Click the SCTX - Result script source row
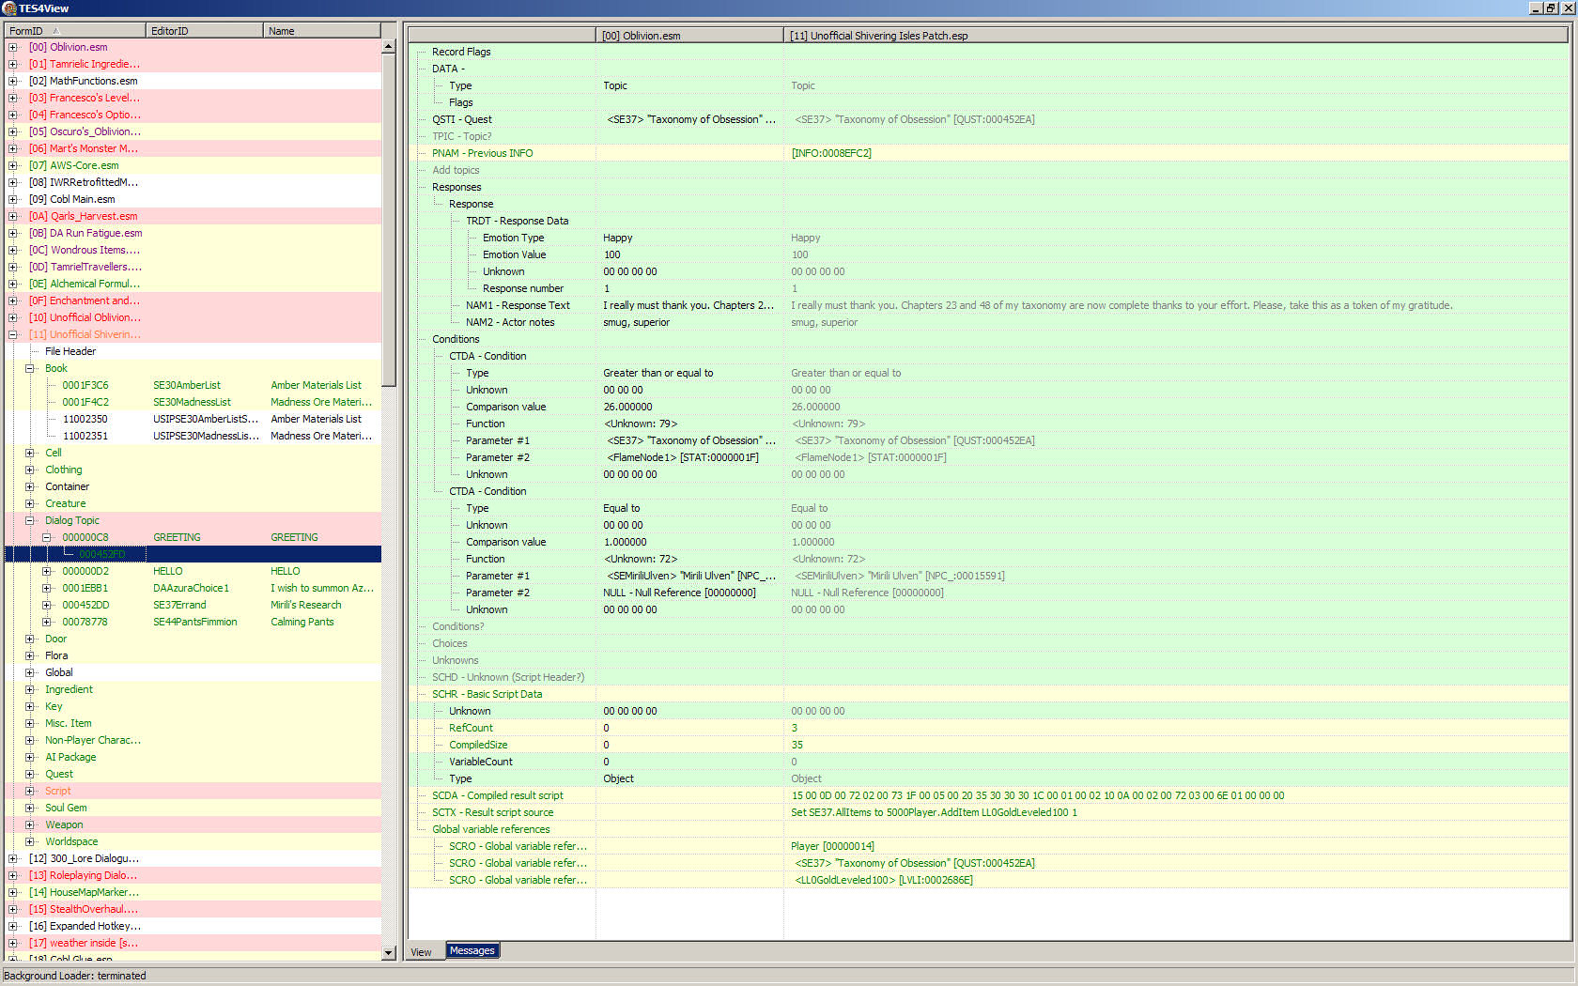1578x986 pixels. (x=988, y=812)
